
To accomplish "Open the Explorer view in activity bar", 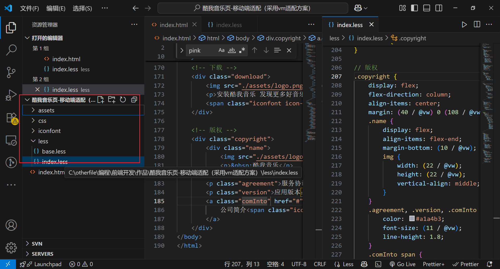I will click(11, 28).
